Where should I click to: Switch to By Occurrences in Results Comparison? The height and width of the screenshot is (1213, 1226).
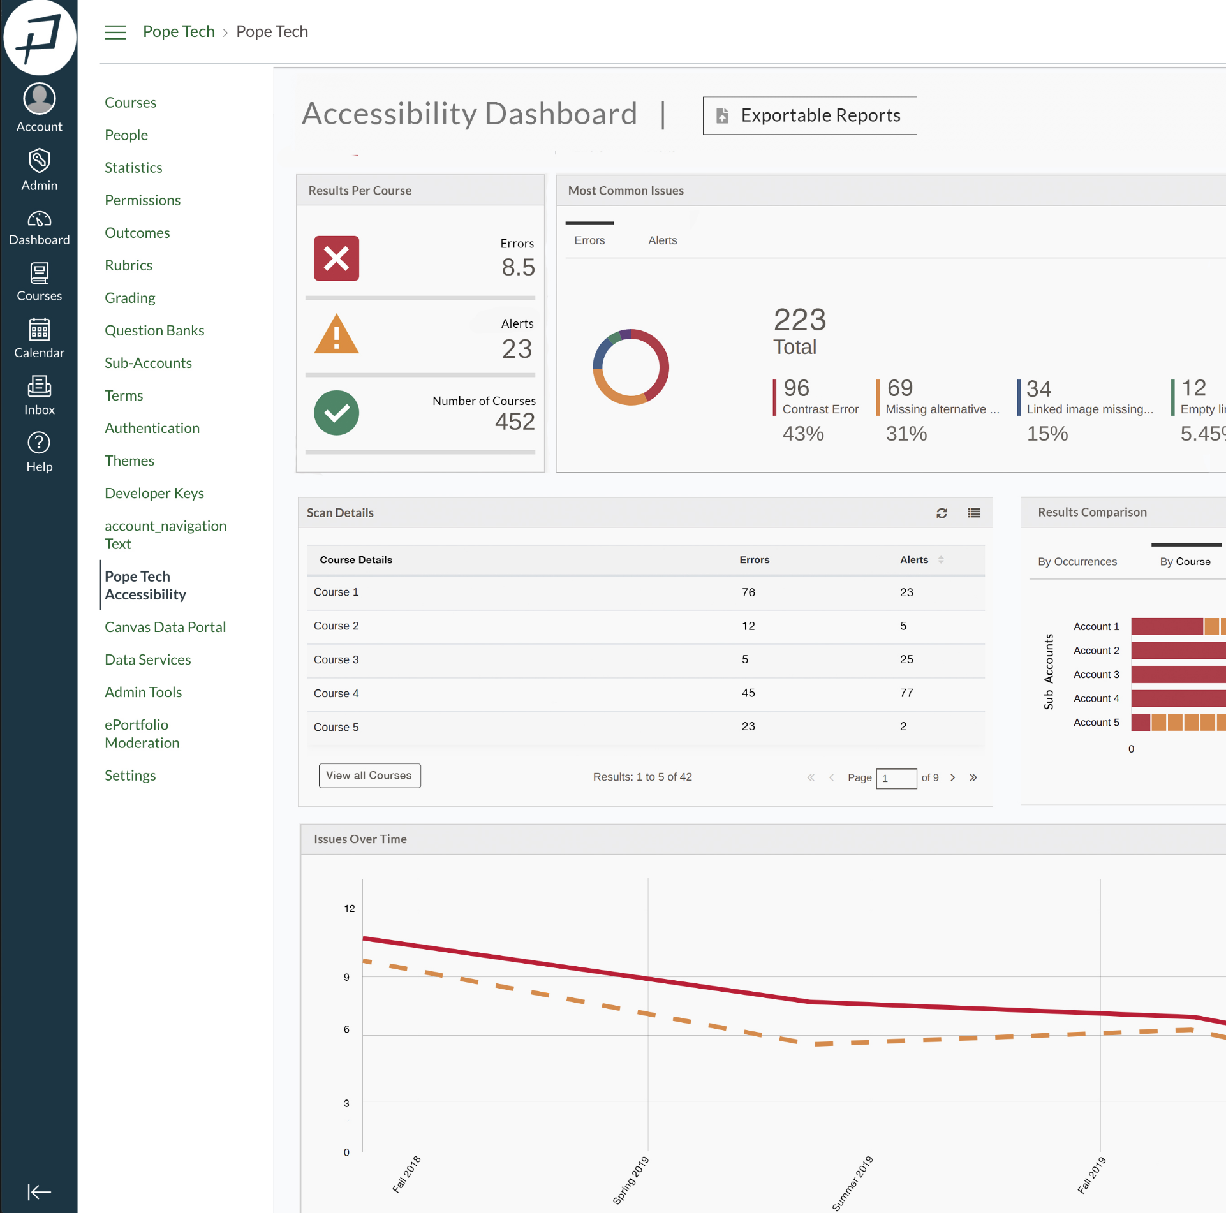coord(1077,561)
